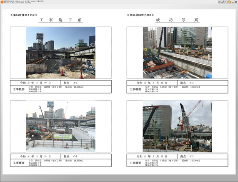The height and width of the screenshot is (182, 238).
Task: Minimize the viewer window
Action: tap(233, 2)
